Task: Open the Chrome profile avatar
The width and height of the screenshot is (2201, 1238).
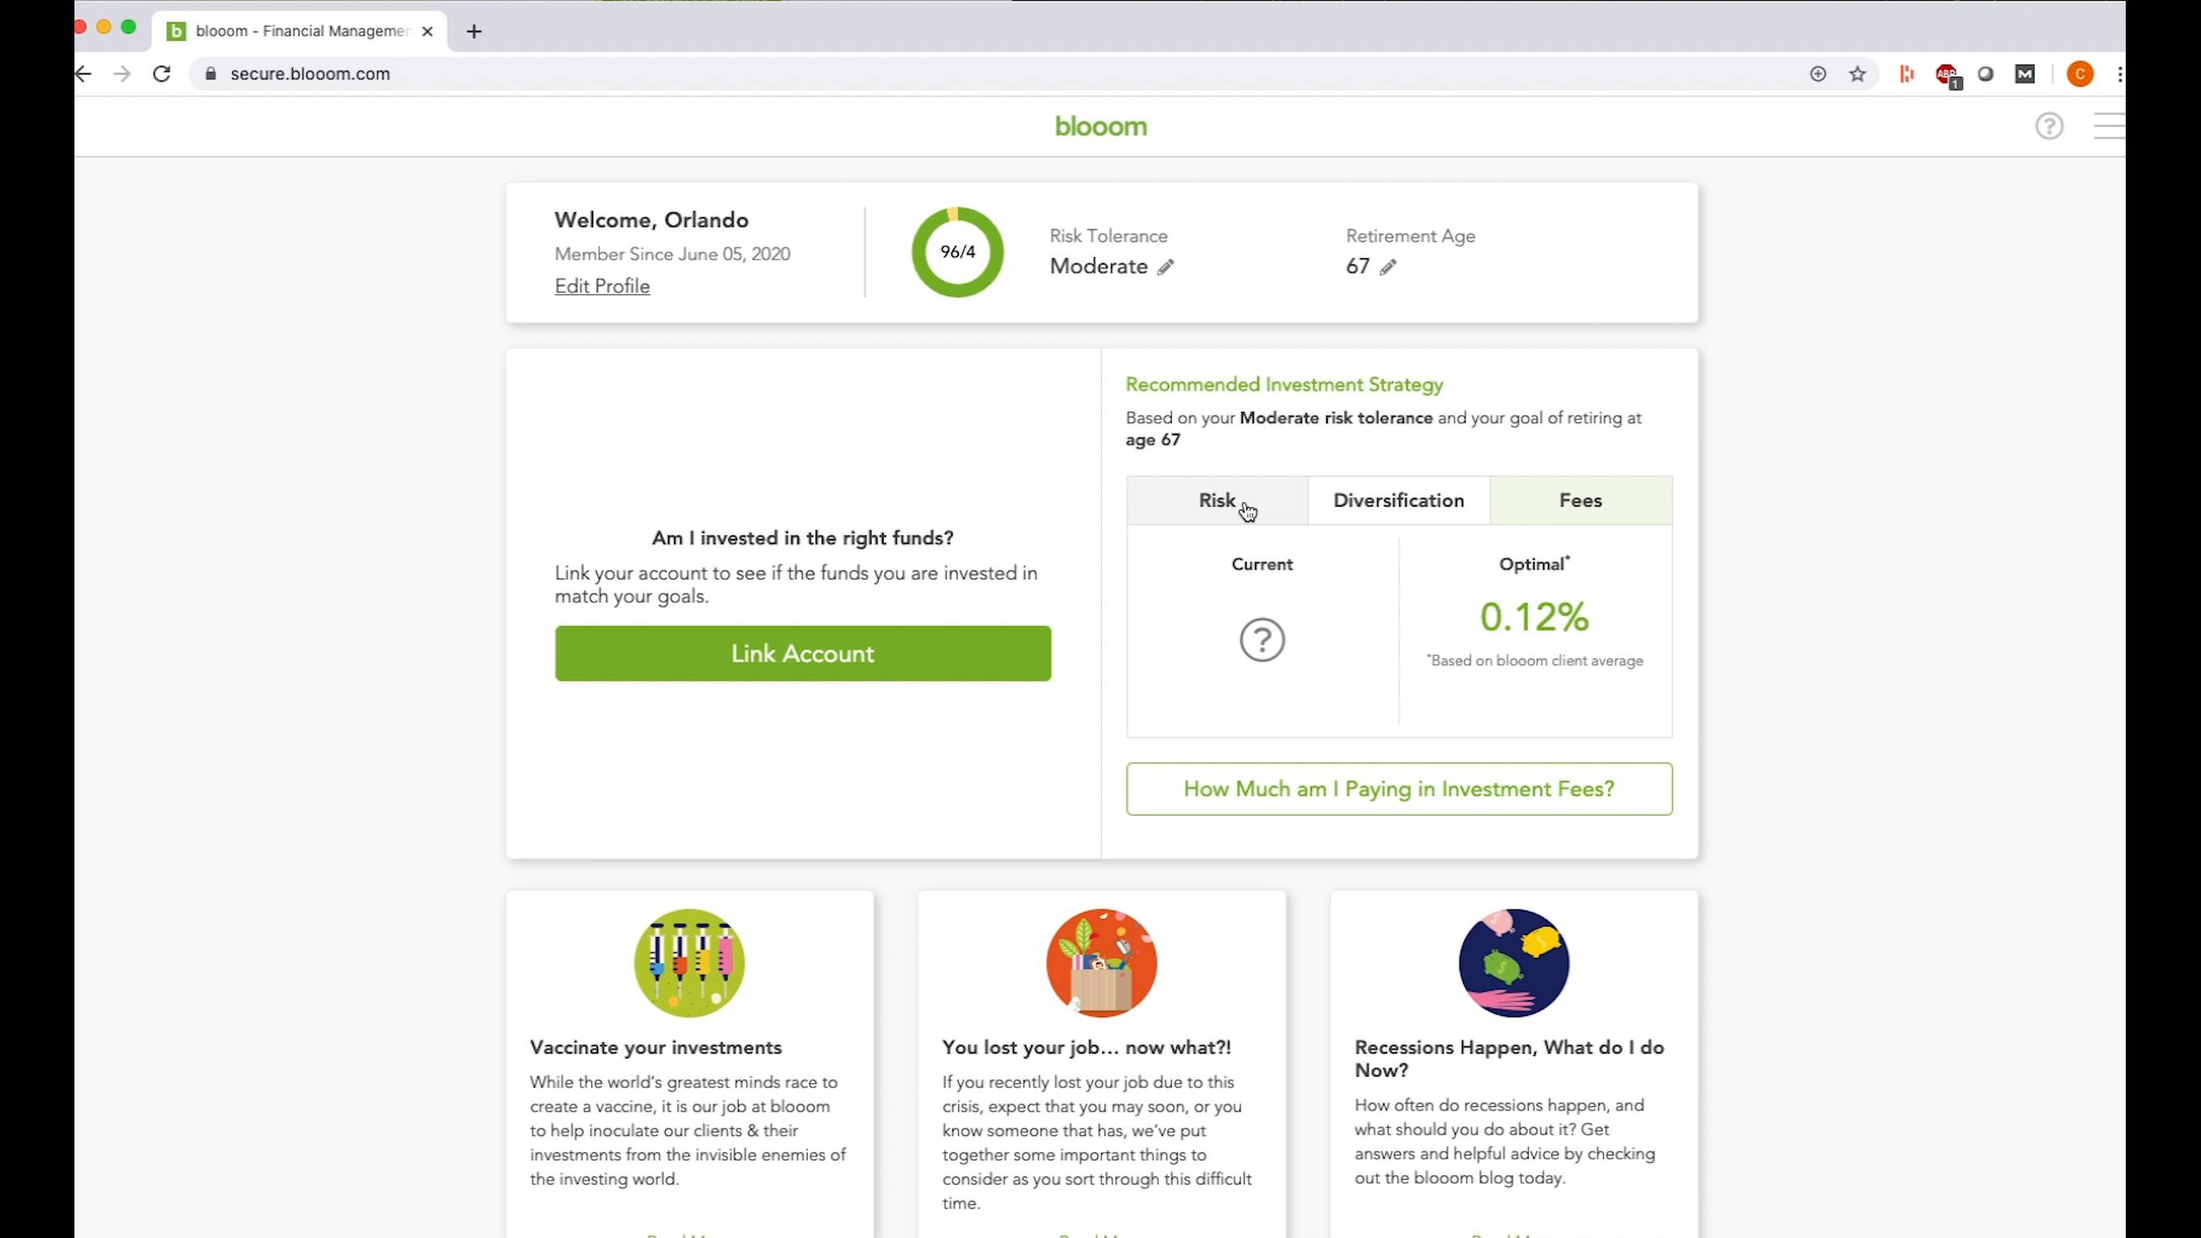Action: coord(2079,74)
